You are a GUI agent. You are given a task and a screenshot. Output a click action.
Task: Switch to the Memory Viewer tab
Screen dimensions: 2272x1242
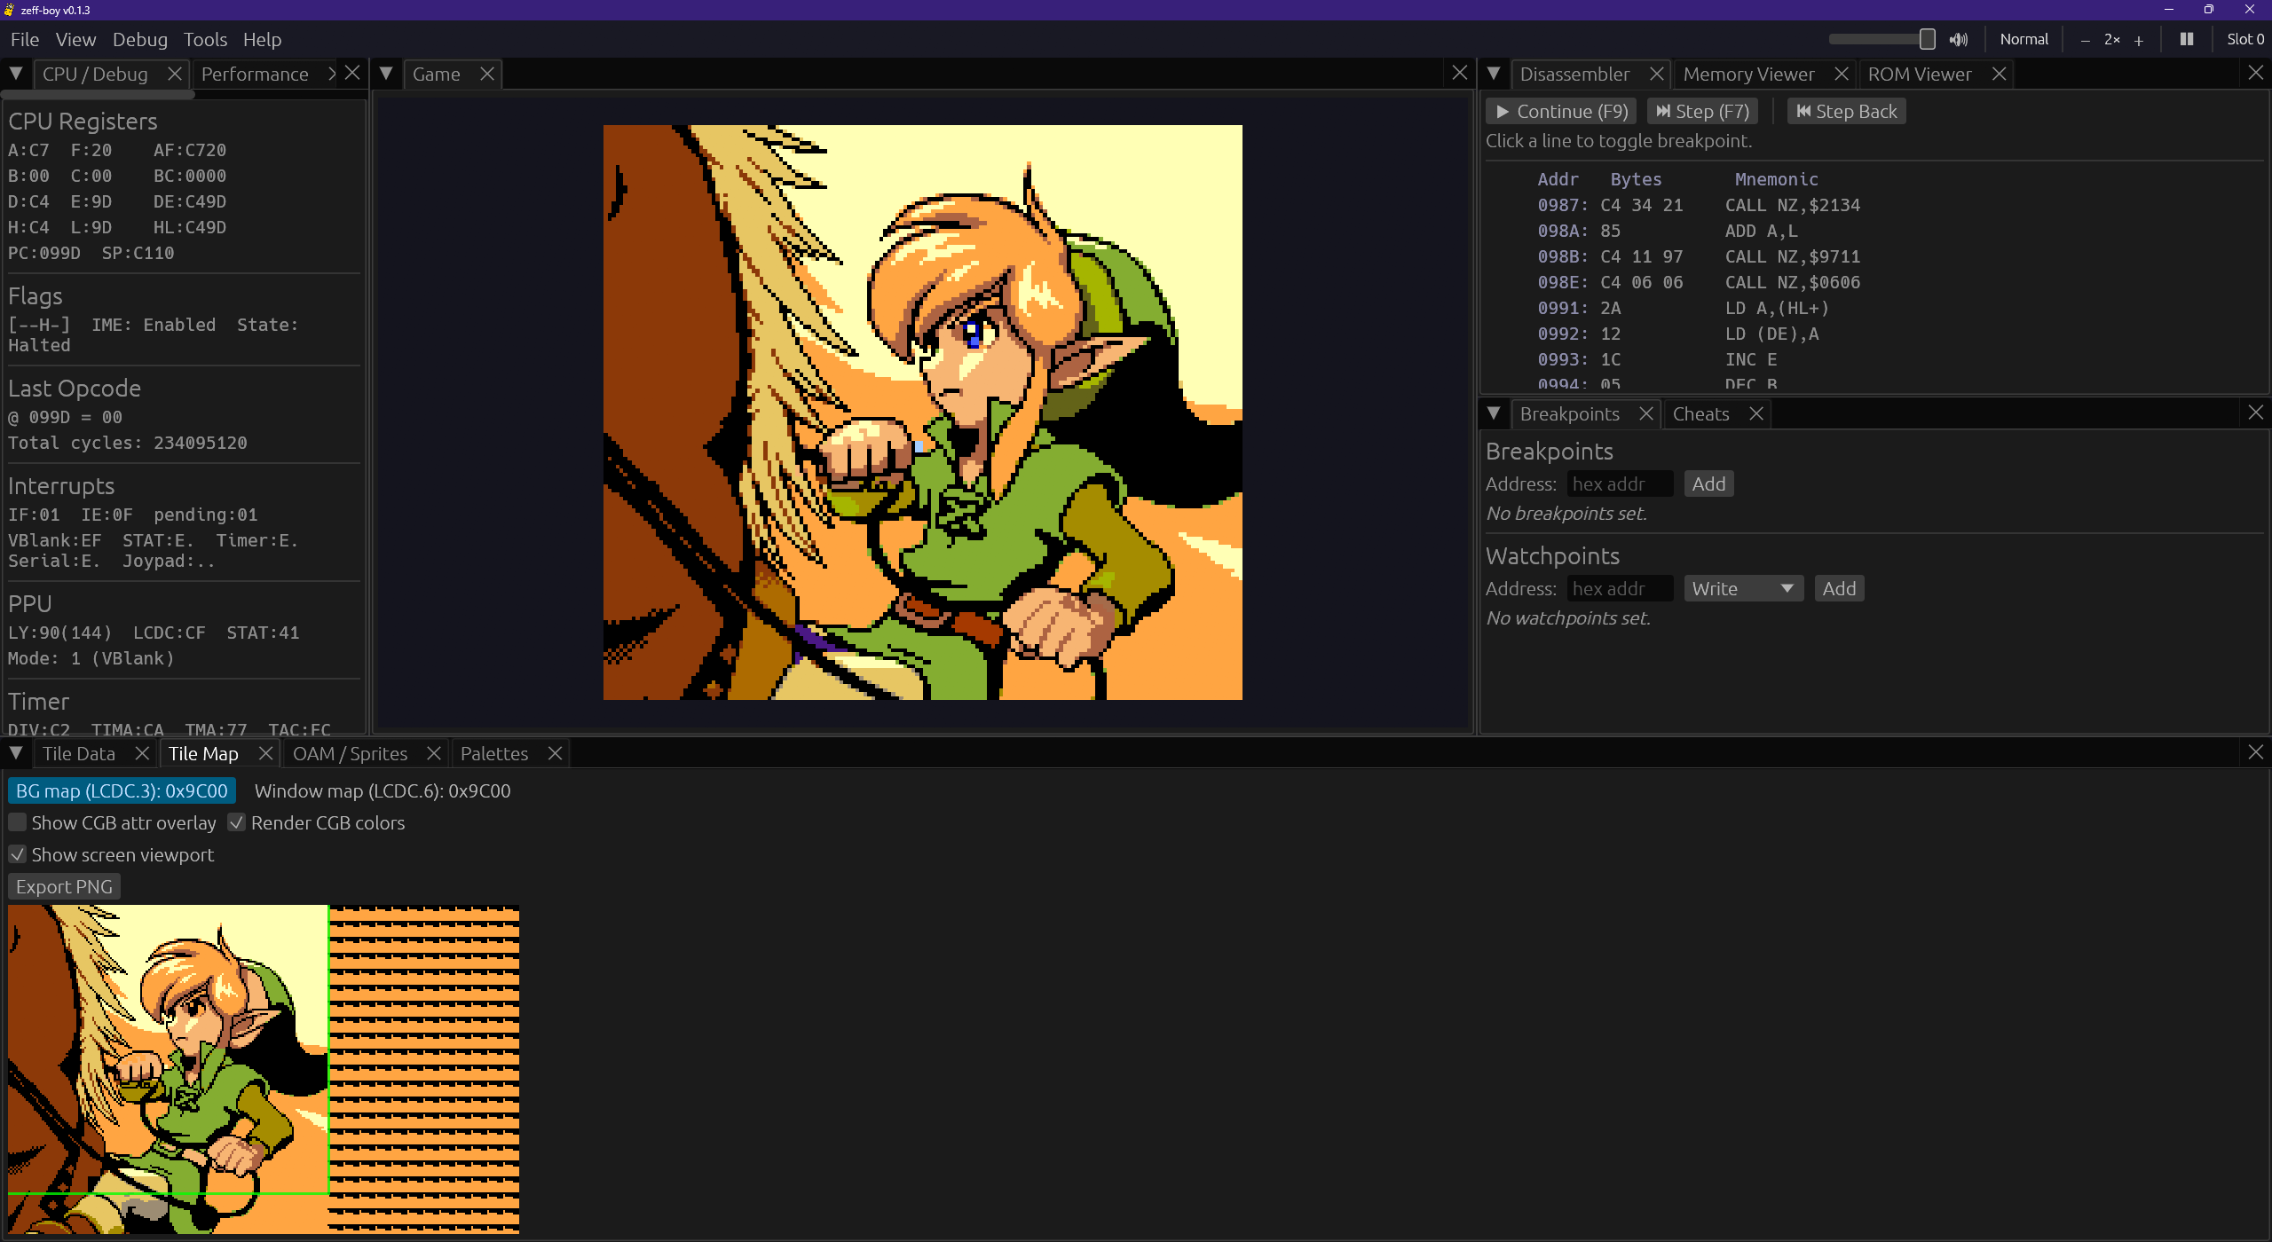tap(1748, 74)
